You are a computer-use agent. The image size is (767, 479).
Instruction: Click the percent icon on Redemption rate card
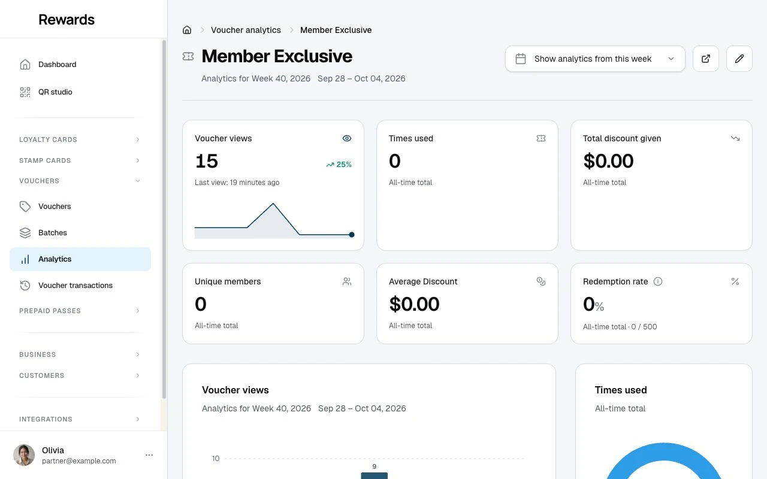(x=735, y=281)
